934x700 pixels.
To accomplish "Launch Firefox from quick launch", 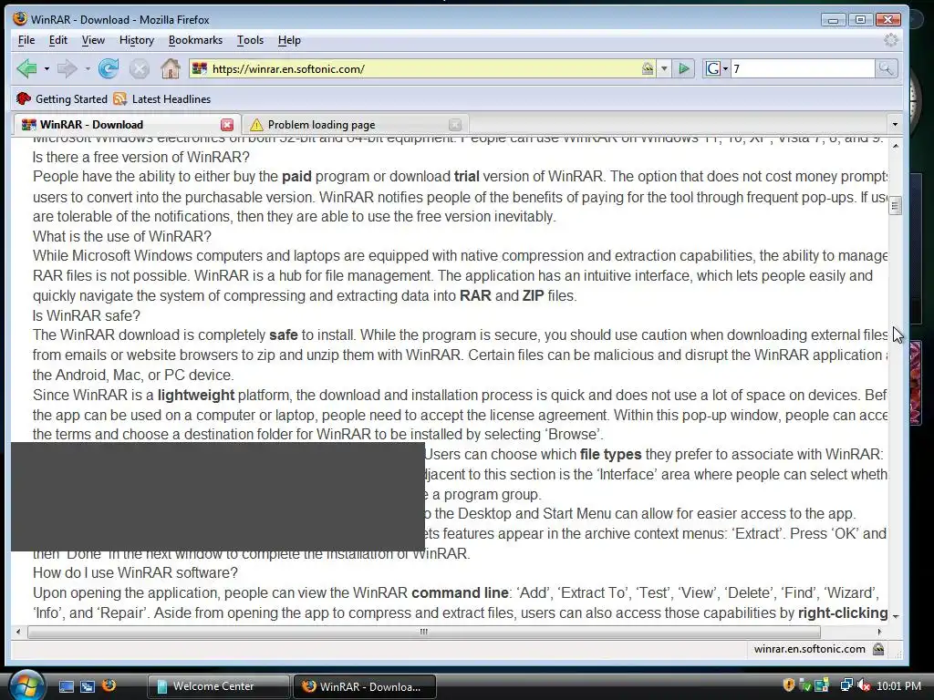I will coord(109,685).
